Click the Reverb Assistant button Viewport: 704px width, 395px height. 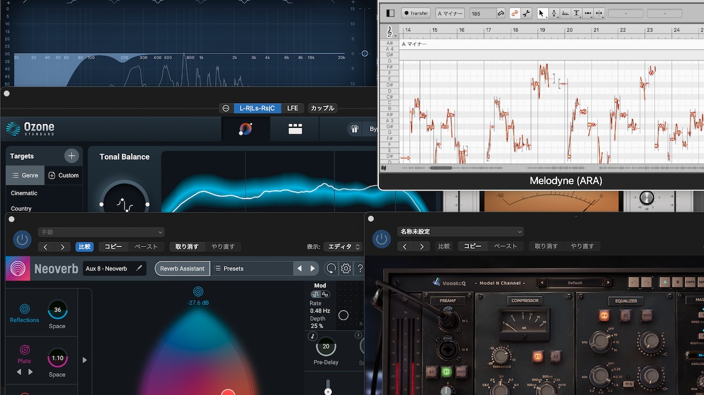[182, 268]
